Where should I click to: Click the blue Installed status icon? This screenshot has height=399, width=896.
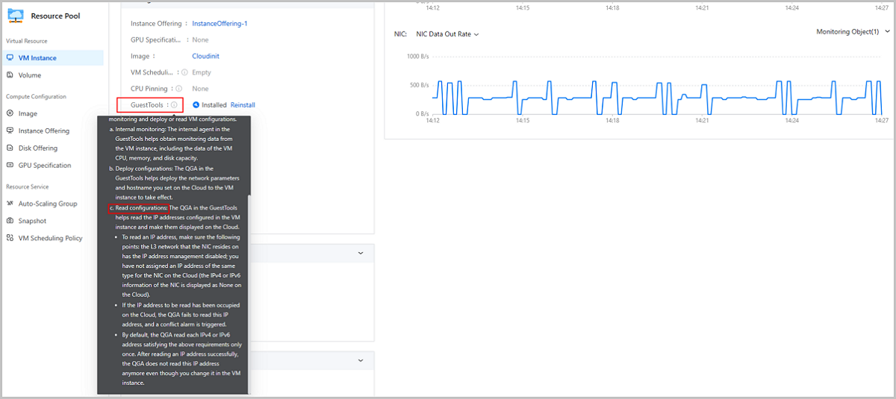pyautogui.click(x=196, y=105)
